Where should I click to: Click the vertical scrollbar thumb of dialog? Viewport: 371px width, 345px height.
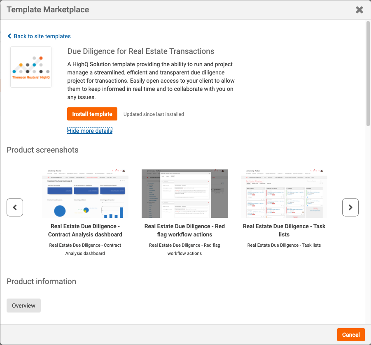[x=368, y=74]
